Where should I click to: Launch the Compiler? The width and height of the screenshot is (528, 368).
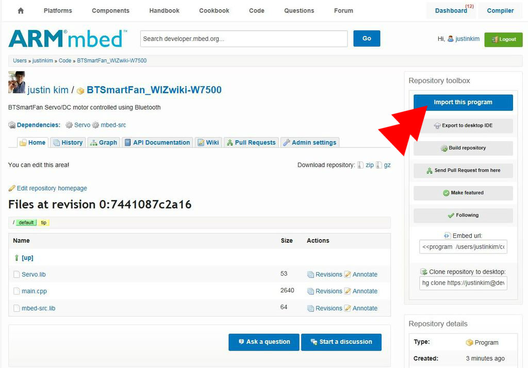click(500, 10)
